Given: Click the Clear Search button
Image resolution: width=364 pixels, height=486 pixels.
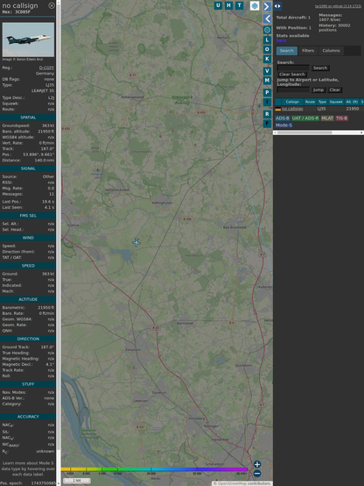Looking at the screenshot, I should click(292, 74).
